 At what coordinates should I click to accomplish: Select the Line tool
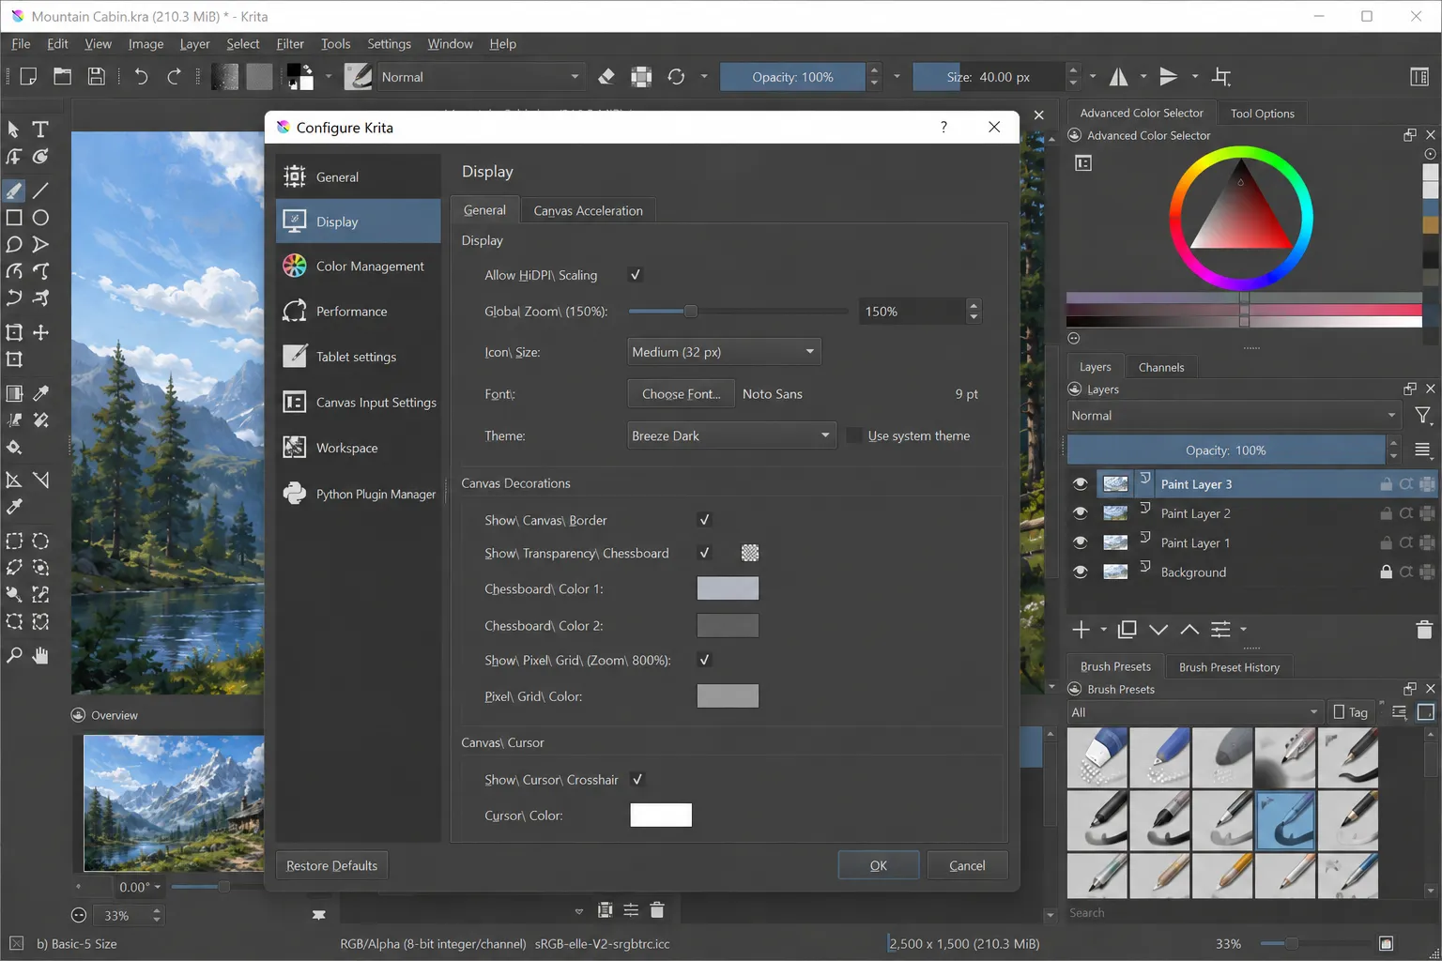[40, 191]
